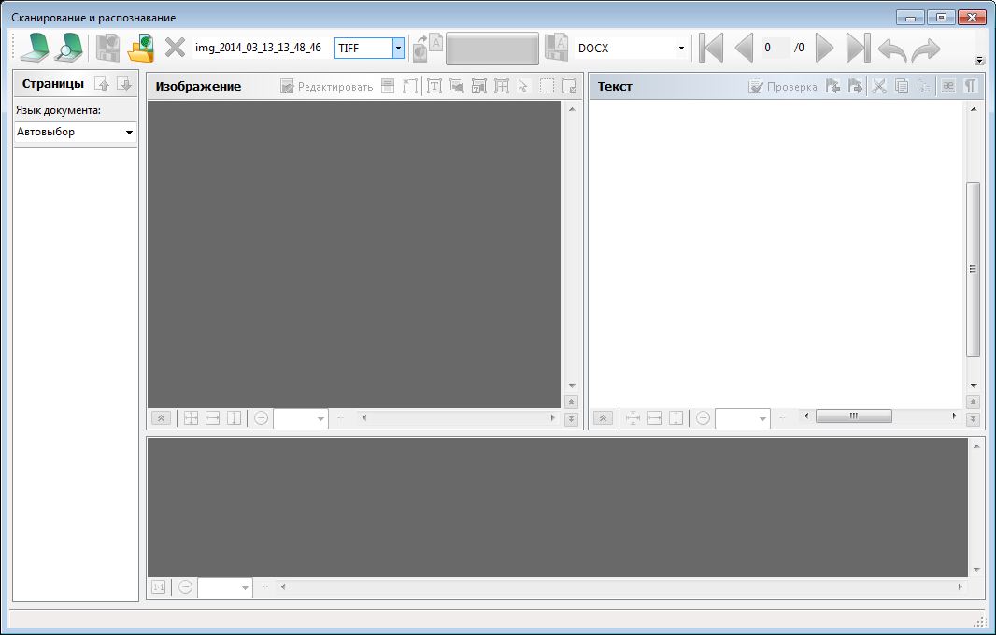Click the Проверка spell check button

pos(783,86)
